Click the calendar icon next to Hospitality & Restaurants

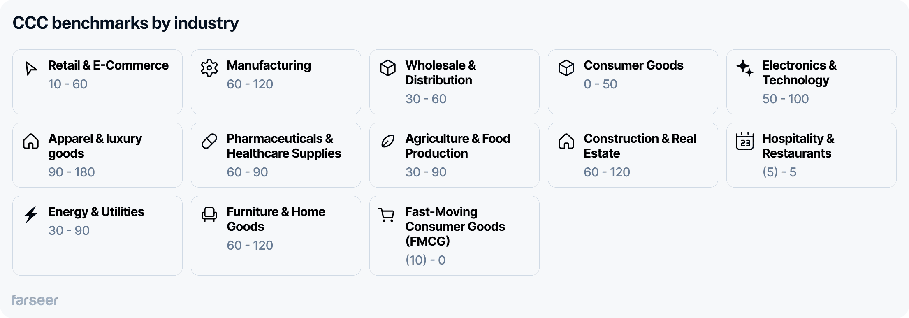click(x=744, y=142)
